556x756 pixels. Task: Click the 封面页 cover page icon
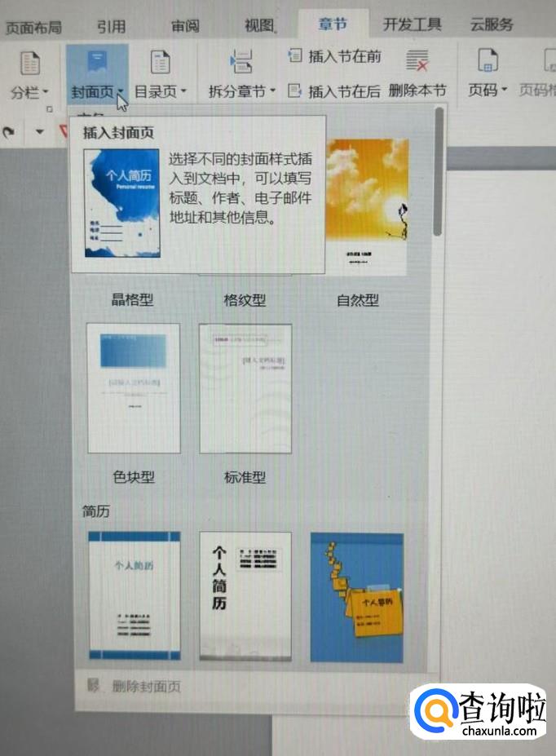[x=97, y=63]
